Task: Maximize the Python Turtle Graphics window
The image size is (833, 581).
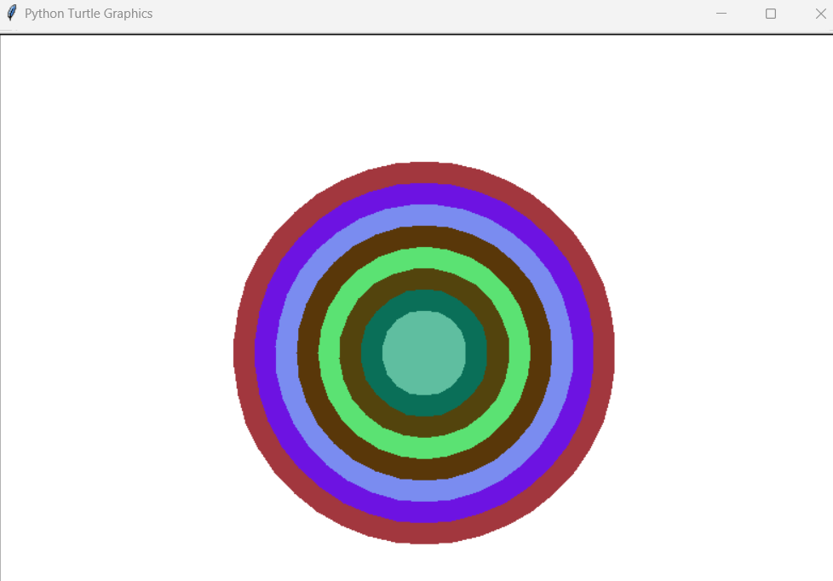Action: (770, 14)
